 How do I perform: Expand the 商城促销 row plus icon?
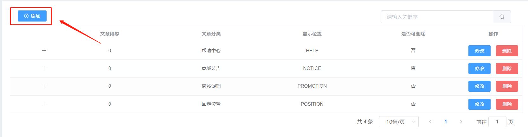[x=44, y=86]
